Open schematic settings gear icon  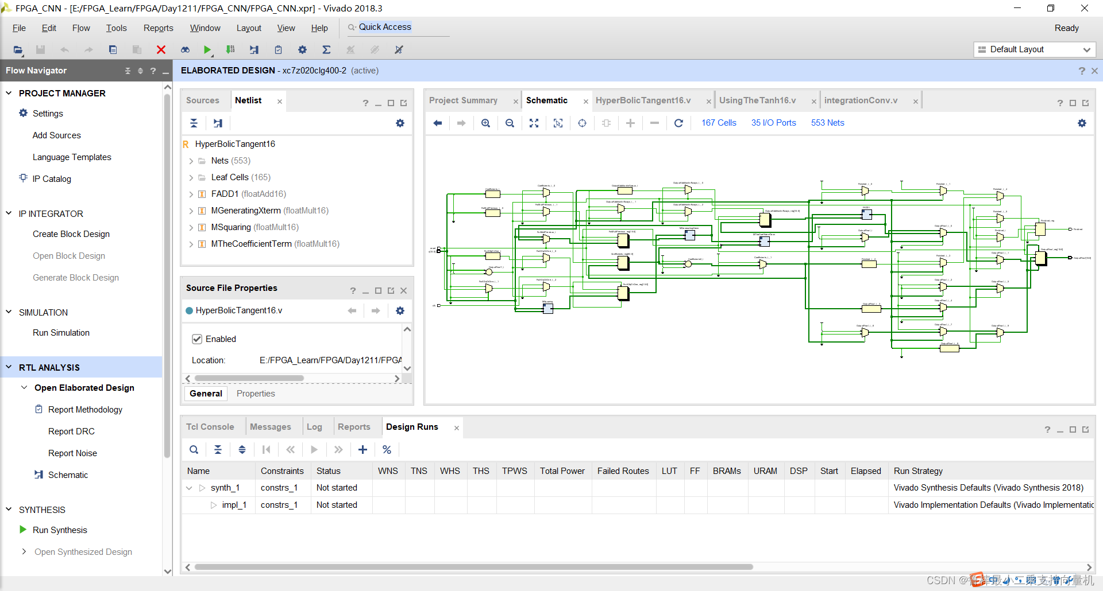(1082, 123)
